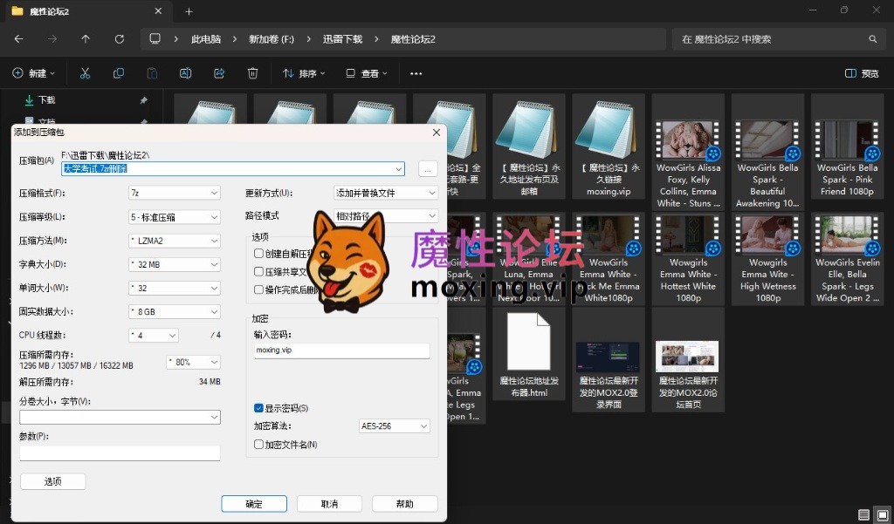Open the 字典大小 32 MB dropdown
This screenshot has height=524, width=894.
point(175,264)
